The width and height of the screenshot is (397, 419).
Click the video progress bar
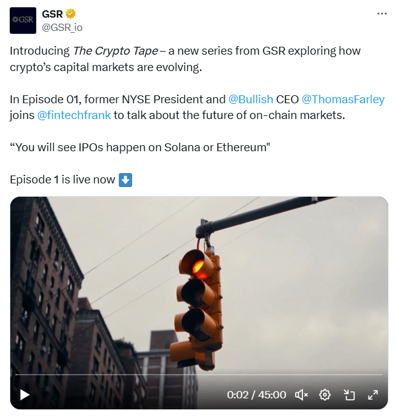(199, 375)
